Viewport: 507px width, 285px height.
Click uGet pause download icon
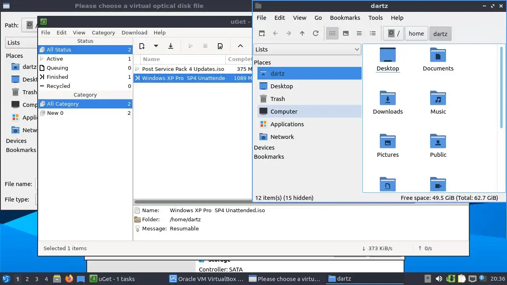click(x=205, y=46)
